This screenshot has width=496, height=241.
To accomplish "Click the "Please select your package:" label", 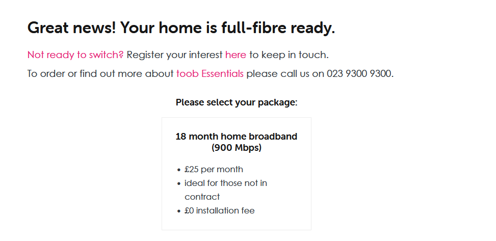I will click(x=236, y=102).
